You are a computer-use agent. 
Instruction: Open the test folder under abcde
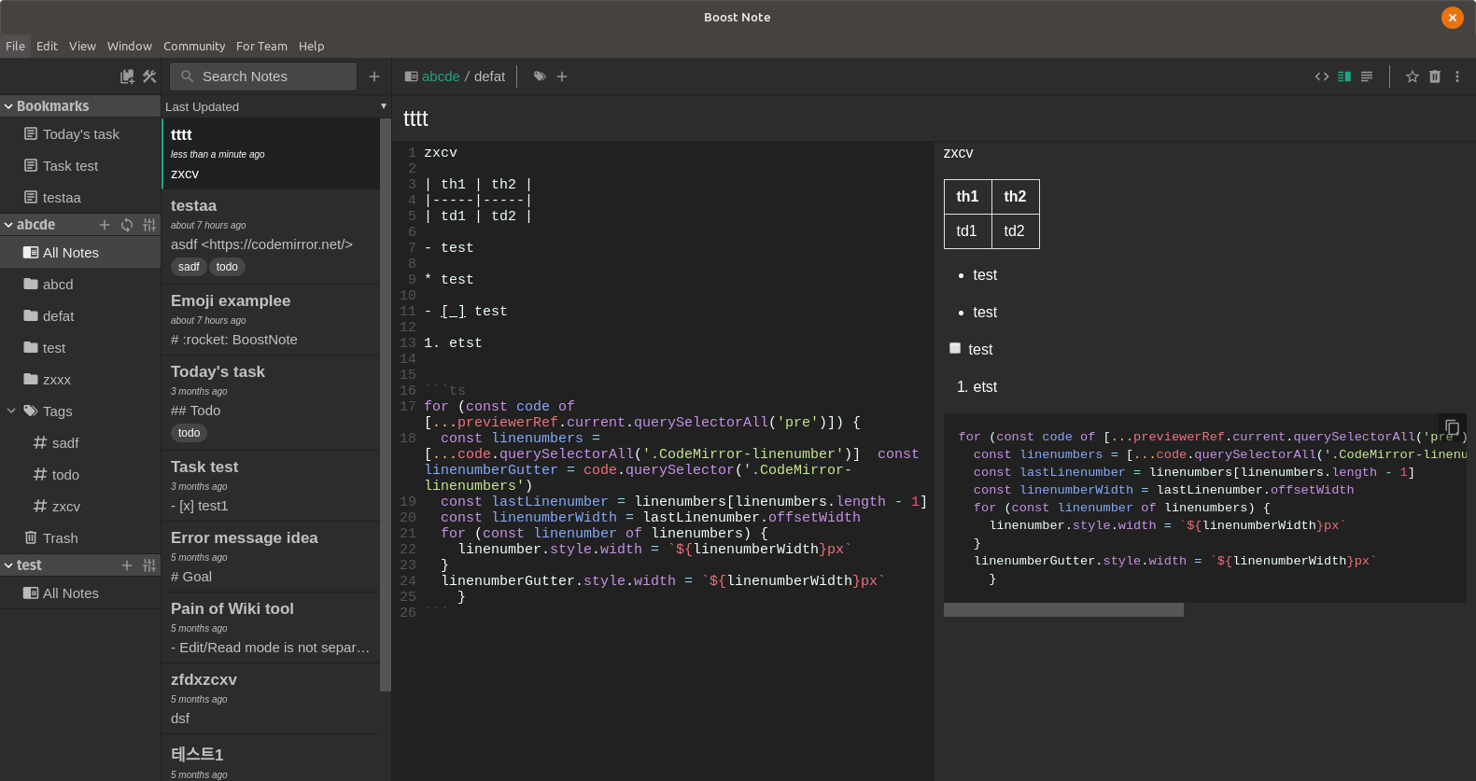[80, 348]
